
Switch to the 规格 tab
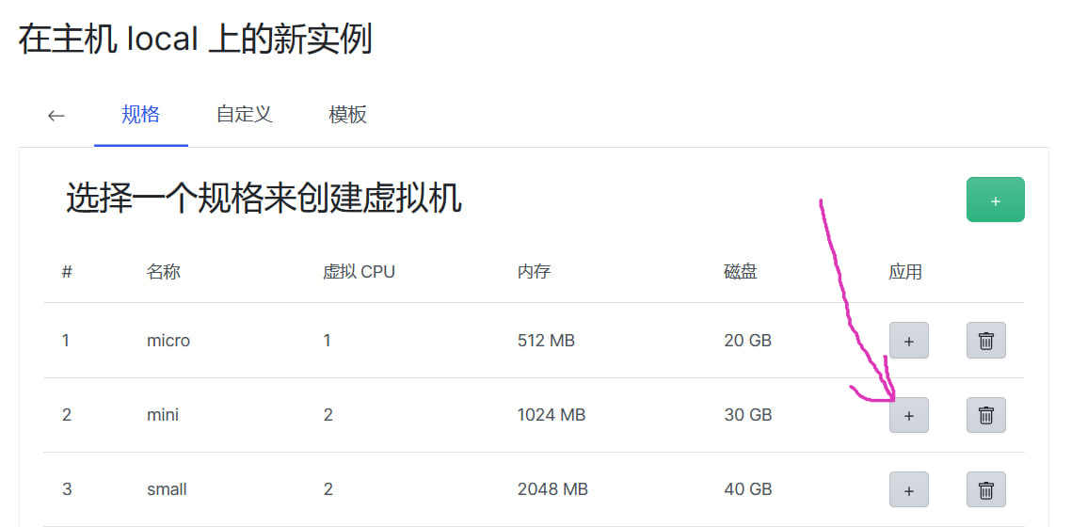pyautogui.click(x=141, y=115)
